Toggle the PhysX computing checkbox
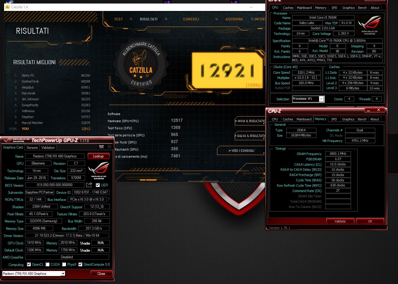The image size is (398, 284). coord(64,264)
